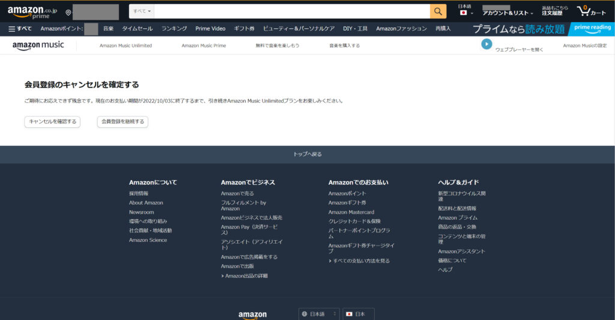Click the delivery location pin icon
The height and width of the screenshot is (320, 615).
[68, 13]
